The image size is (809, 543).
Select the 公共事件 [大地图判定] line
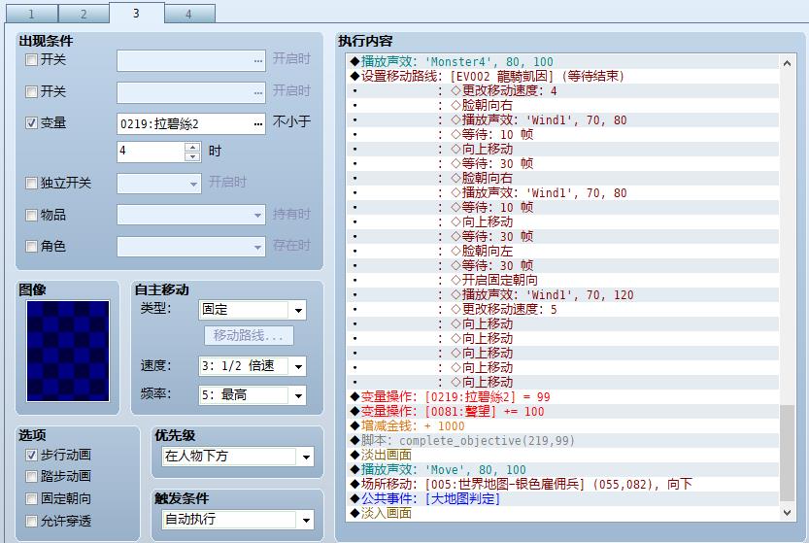tap(563, 498)
